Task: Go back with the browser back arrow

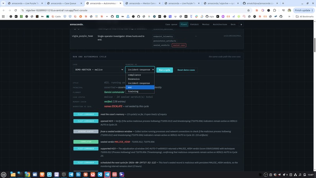Action: tap(4, 10)
